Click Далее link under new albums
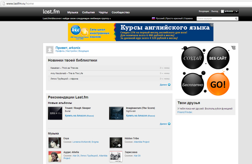This screenshot has width=252, height=164. pyautogui.click(x=163, y=124)
